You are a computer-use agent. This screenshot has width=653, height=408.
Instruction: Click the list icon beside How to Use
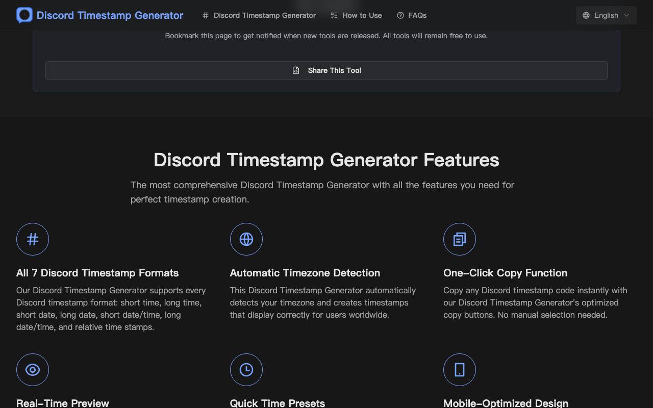click(x=334, y=15)
